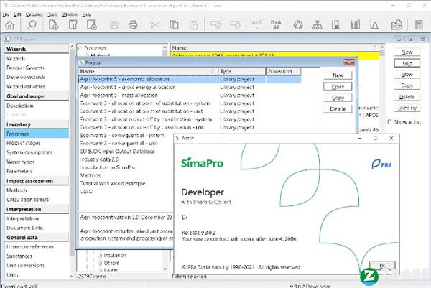
Task: Click the Insert line icon
Action: [215, 24]
